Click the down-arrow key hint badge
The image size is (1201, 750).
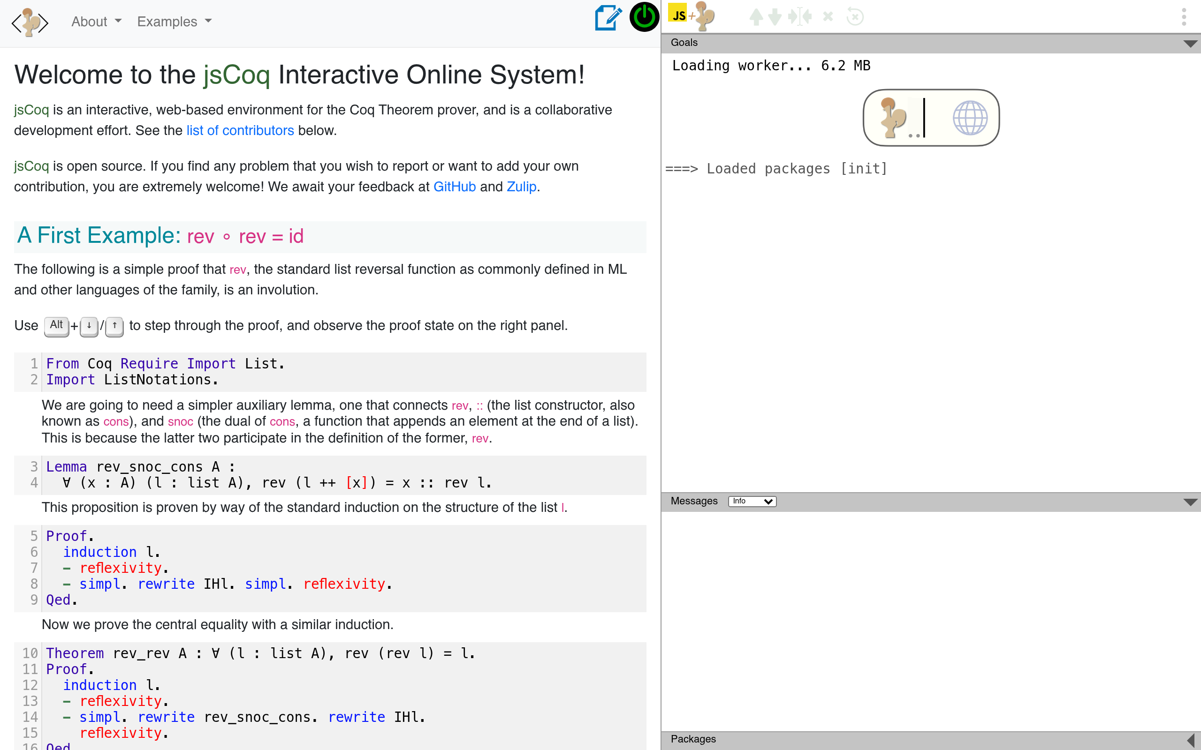tap(89, 326)
